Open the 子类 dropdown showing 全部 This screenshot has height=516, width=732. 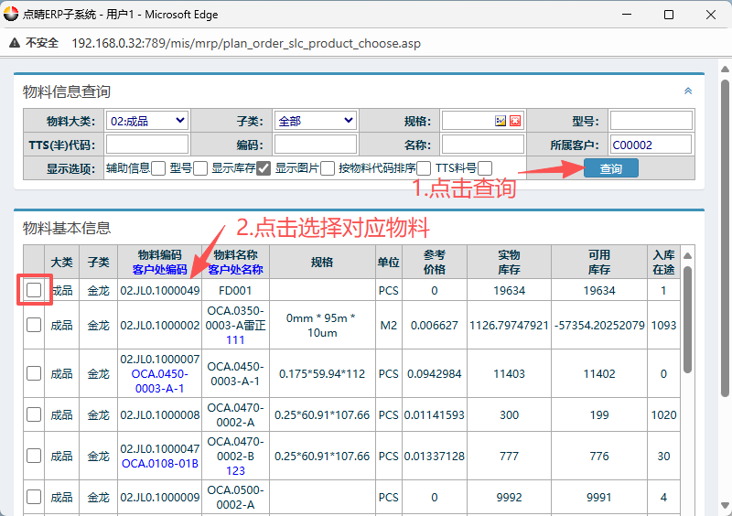pos(315,121)
